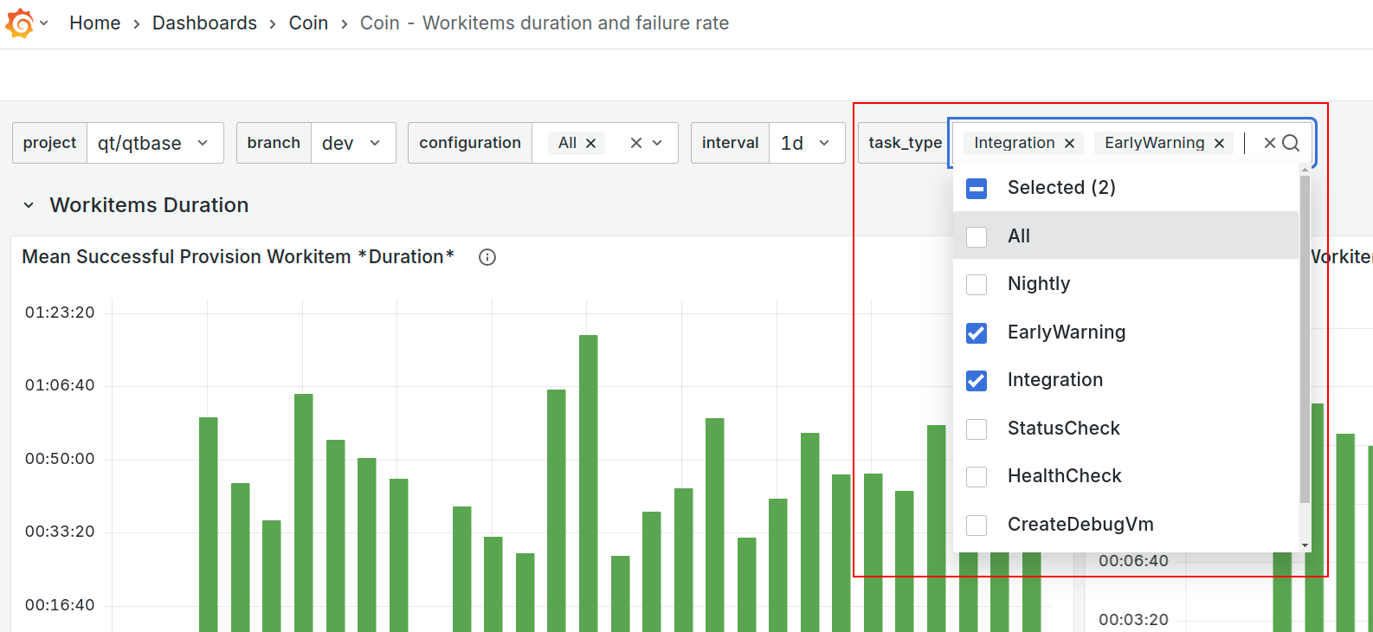Image resolution: width=1373 pixels, height=632 pixels.
Task: Click the Grafana logo icon
Action: tap(19, 23)
